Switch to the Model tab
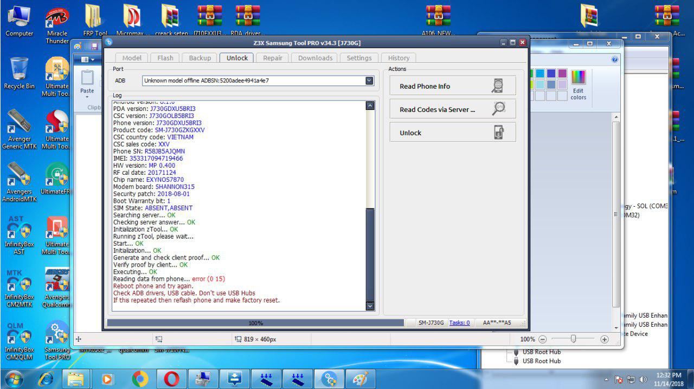 click(x=132, y=58)
